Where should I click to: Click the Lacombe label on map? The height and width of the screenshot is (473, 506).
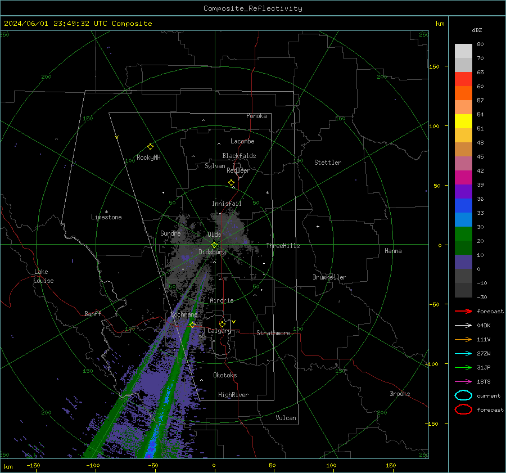tap(242, 141)
